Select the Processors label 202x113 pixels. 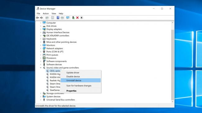[x=51, y=58]
